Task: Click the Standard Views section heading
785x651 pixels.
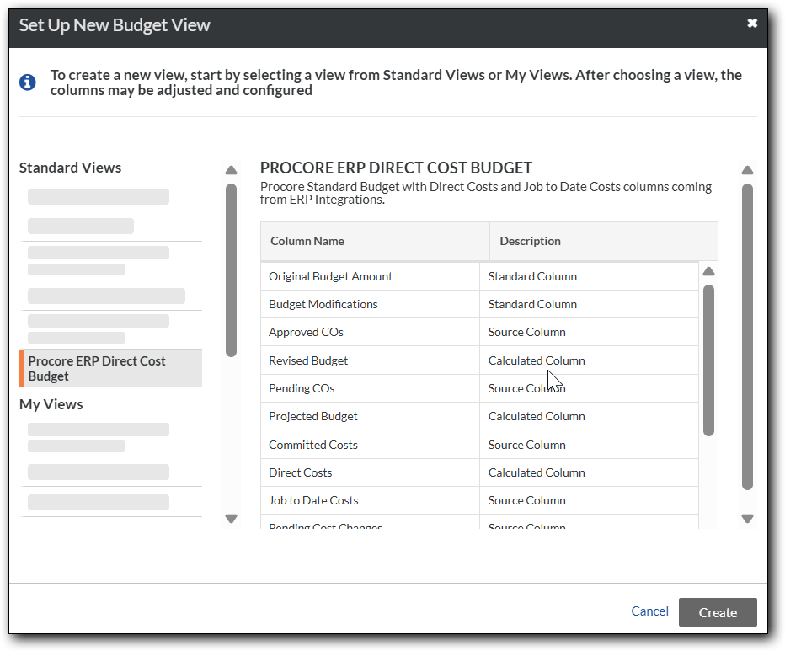Action: coord(70,168)
